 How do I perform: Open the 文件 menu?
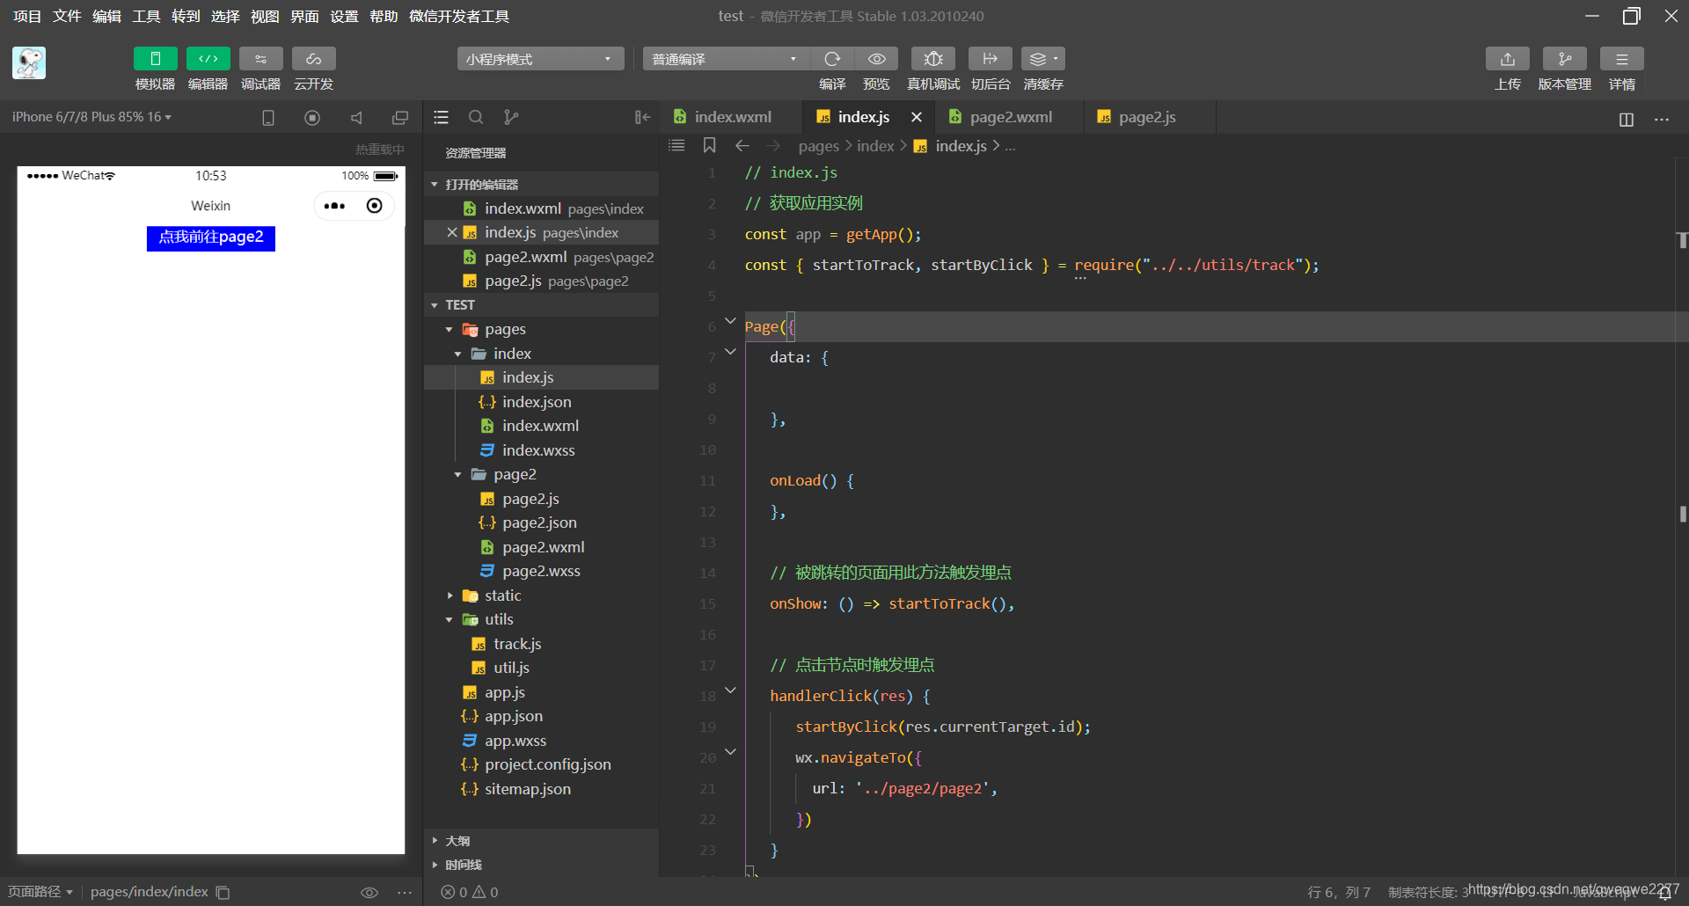pyautogui.click(x=67, y=16)
